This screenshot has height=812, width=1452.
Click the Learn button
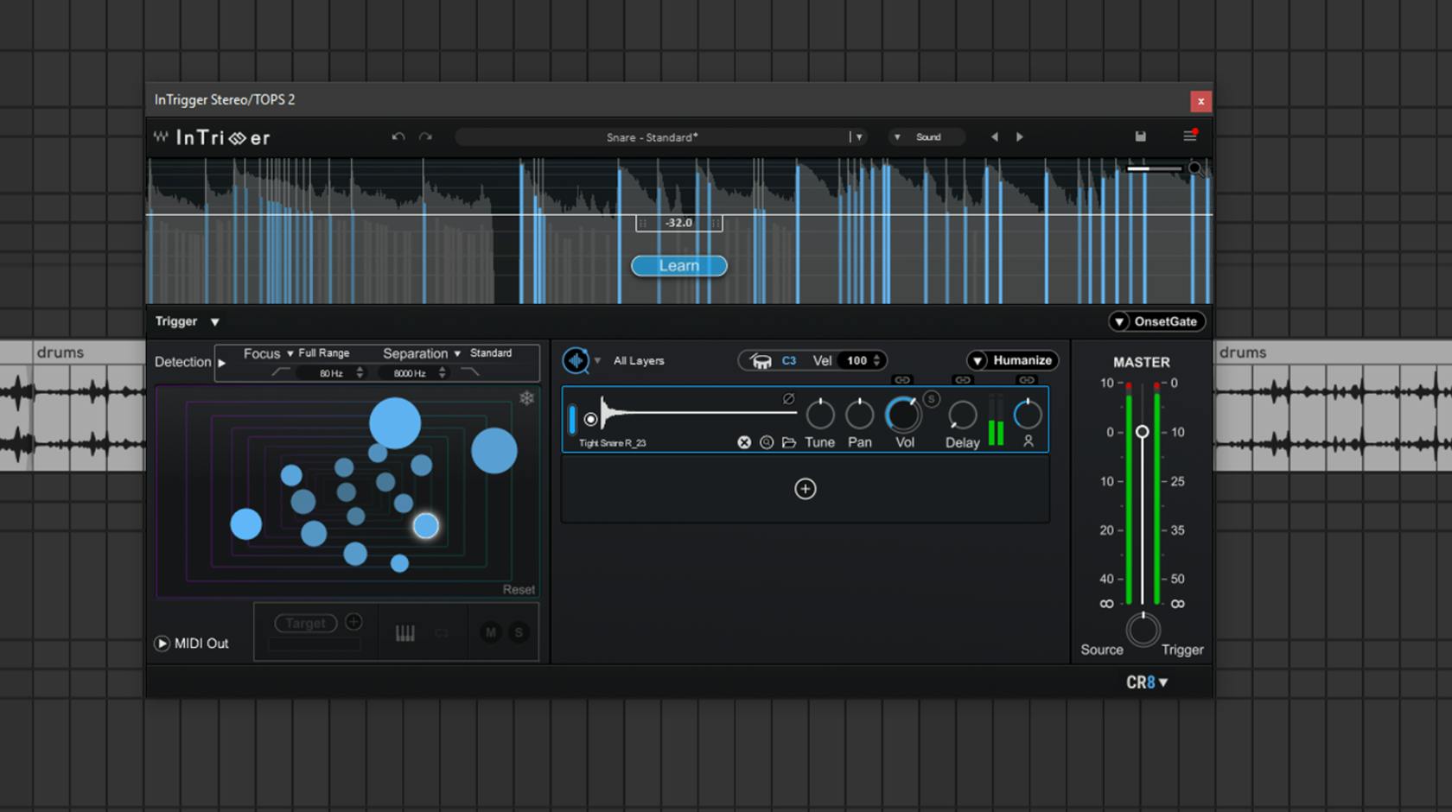tap(678, 265)
